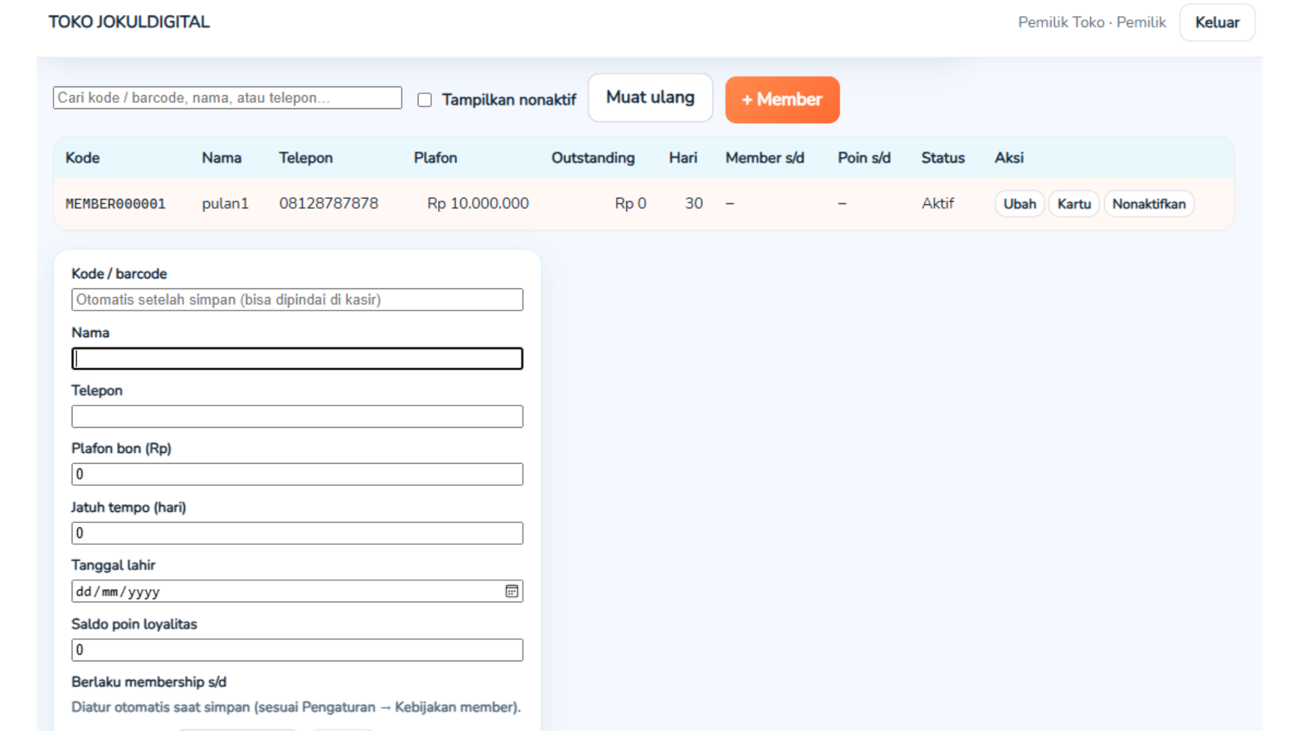Focus the member search field

pos(227,97)
